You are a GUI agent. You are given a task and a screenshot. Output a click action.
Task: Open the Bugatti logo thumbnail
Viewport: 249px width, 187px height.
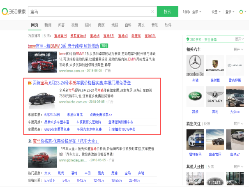coord(215,179)
